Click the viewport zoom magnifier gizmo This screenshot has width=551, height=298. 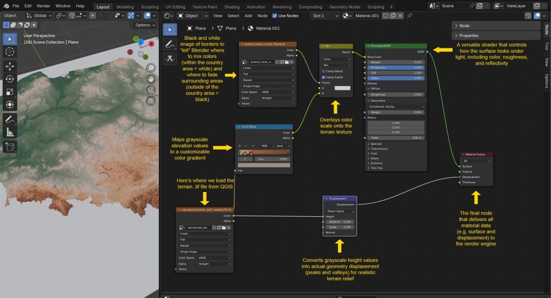point(151,68)
